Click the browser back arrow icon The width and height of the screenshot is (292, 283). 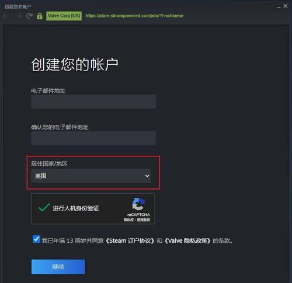coord(6,16)
